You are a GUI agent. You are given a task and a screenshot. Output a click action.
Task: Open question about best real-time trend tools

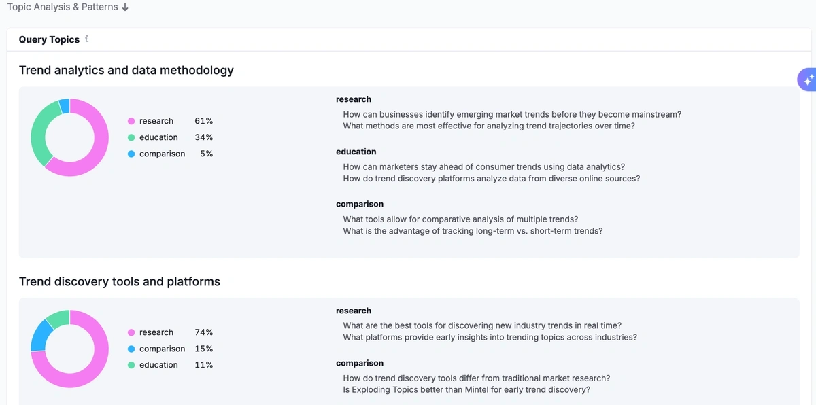481,325
